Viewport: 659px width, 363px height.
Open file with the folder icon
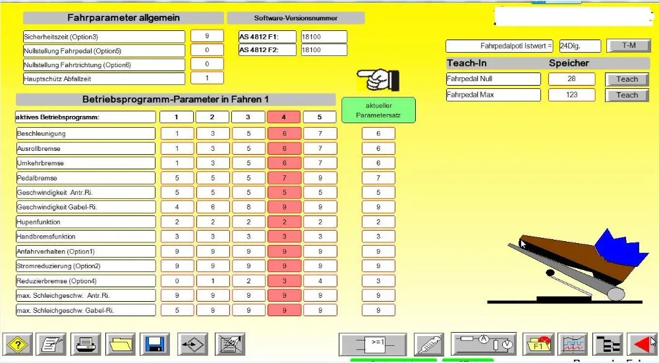(121, 345)
